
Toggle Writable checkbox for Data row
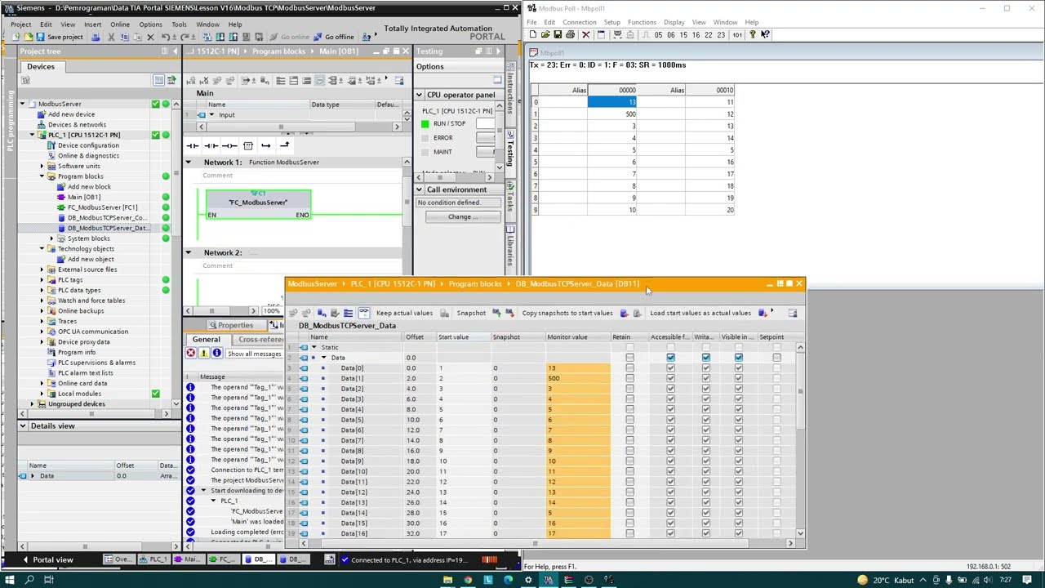pos(705,358)
